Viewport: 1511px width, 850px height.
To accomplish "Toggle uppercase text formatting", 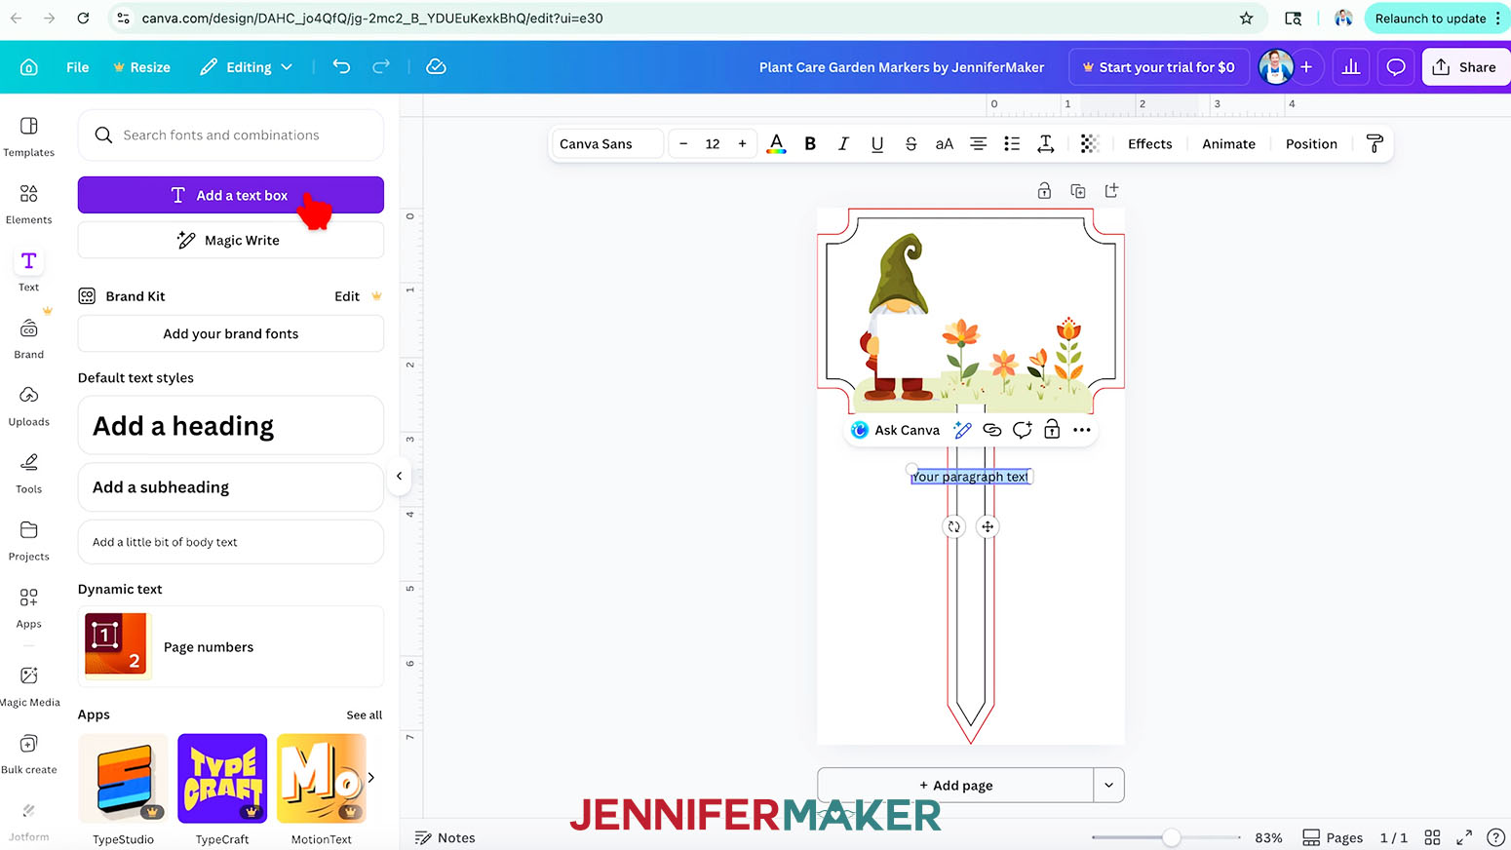I will point(944,144).
